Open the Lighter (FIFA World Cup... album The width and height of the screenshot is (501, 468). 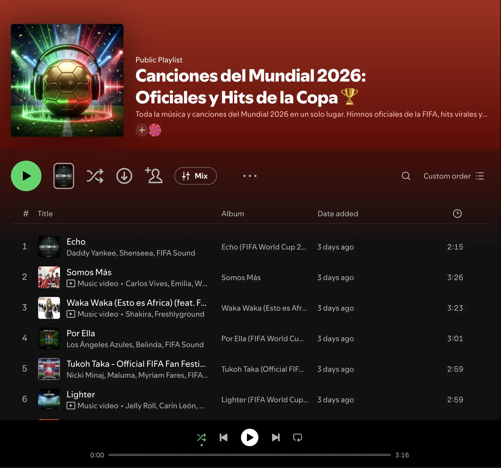pos(265,400)
